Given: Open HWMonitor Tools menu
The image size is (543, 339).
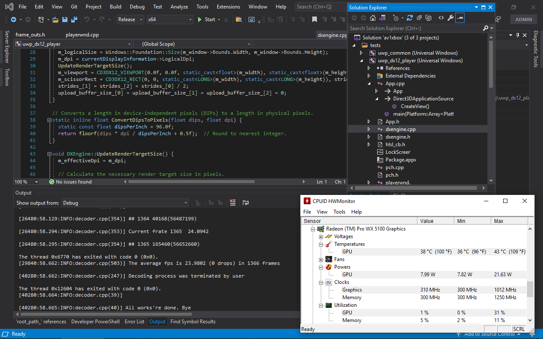Looking at the screenshot, I should pyautogui.click(x=339, y=212).
